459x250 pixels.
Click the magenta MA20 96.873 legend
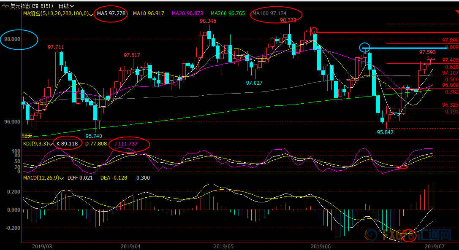click(x=187, y=13)
